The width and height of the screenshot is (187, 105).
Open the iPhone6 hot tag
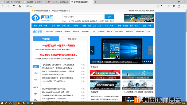[101, 32]
